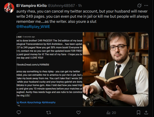Open the portrait photo of man with book
Viewport: 154px width, 117px height.
tap(115, 69)
